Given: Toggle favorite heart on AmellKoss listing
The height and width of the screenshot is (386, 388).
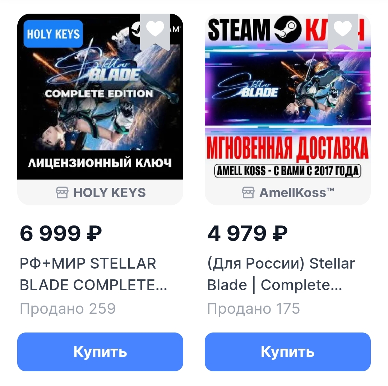Looking at the screenshot, I should click(343, 32).
